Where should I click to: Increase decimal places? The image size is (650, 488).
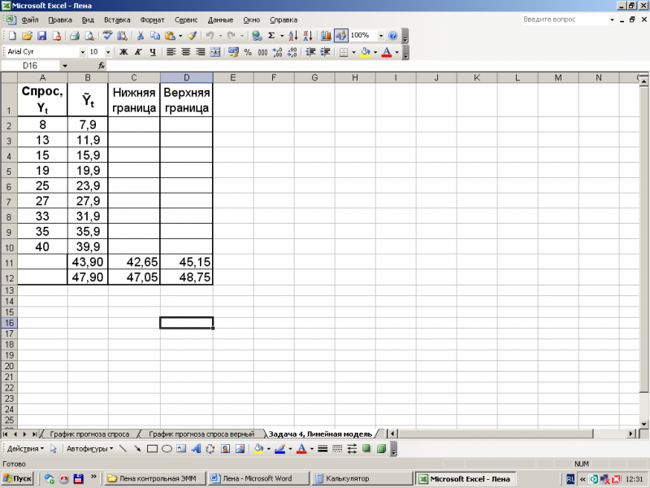277,52
